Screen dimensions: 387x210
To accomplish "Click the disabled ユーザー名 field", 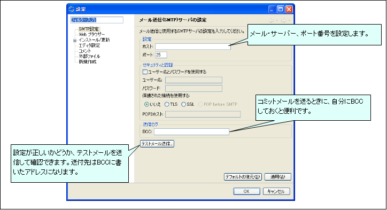I will pyautogui.click(x=193, y=80).
